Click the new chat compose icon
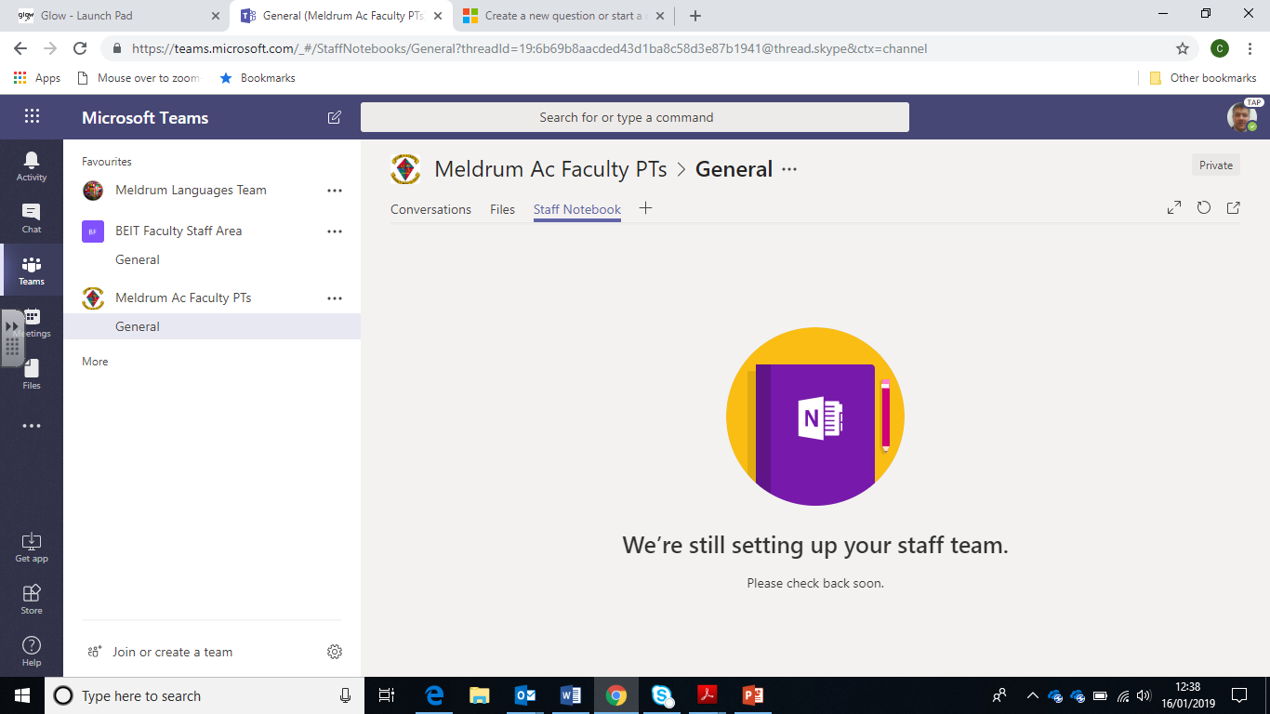This screenshot has height=714, width=1270. coord(335,117)
